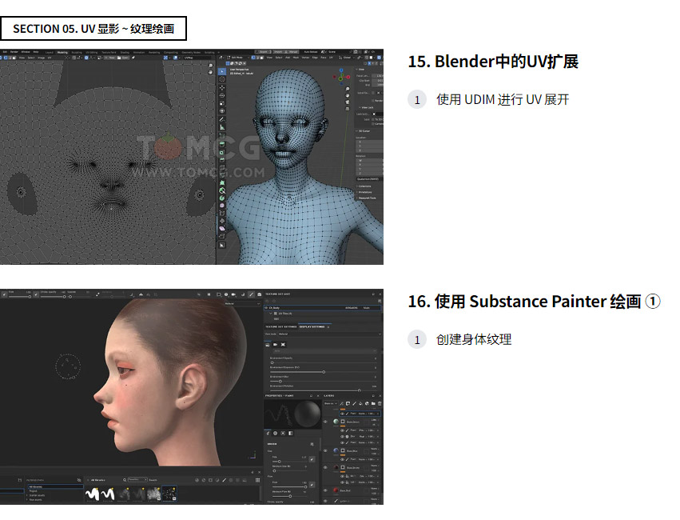Select the Blender Annotate pencil tool
The width and height of the screenshot is (680, 520).
coord(222,119)
